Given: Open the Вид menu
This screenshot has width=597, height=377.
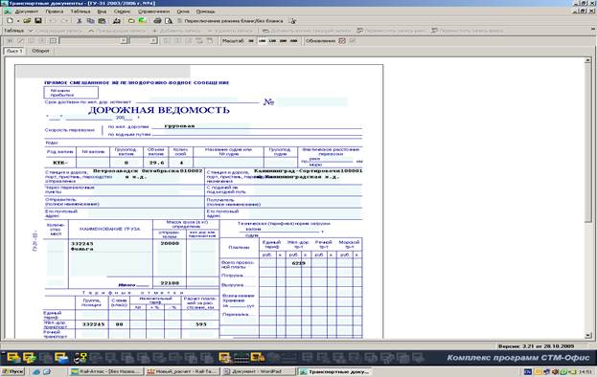Looking at the screenshot, I should click(x=102, y=11).
